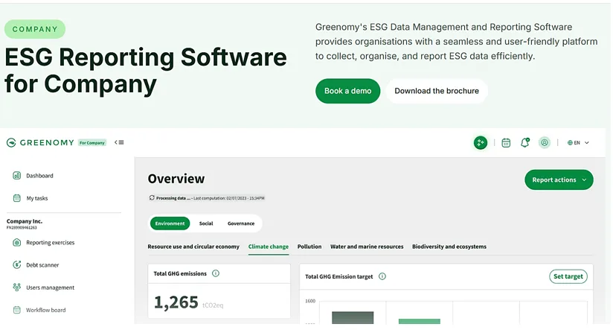Screen dimensions: 613x330
Task: Click the green bar in emissions chart
Action: [420, 321]
